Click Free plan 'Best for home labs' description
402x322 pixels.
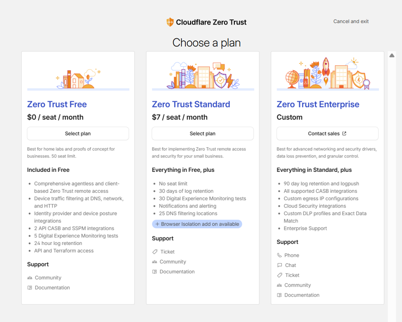[71, 153]
